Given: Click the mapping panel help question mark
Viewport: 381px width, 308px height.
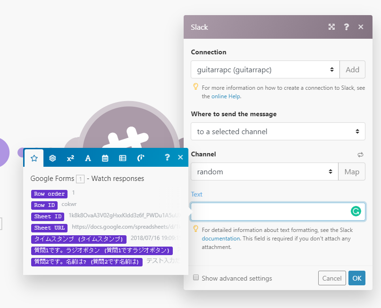Looking at the screenshot, I should (x=167, y=157).
